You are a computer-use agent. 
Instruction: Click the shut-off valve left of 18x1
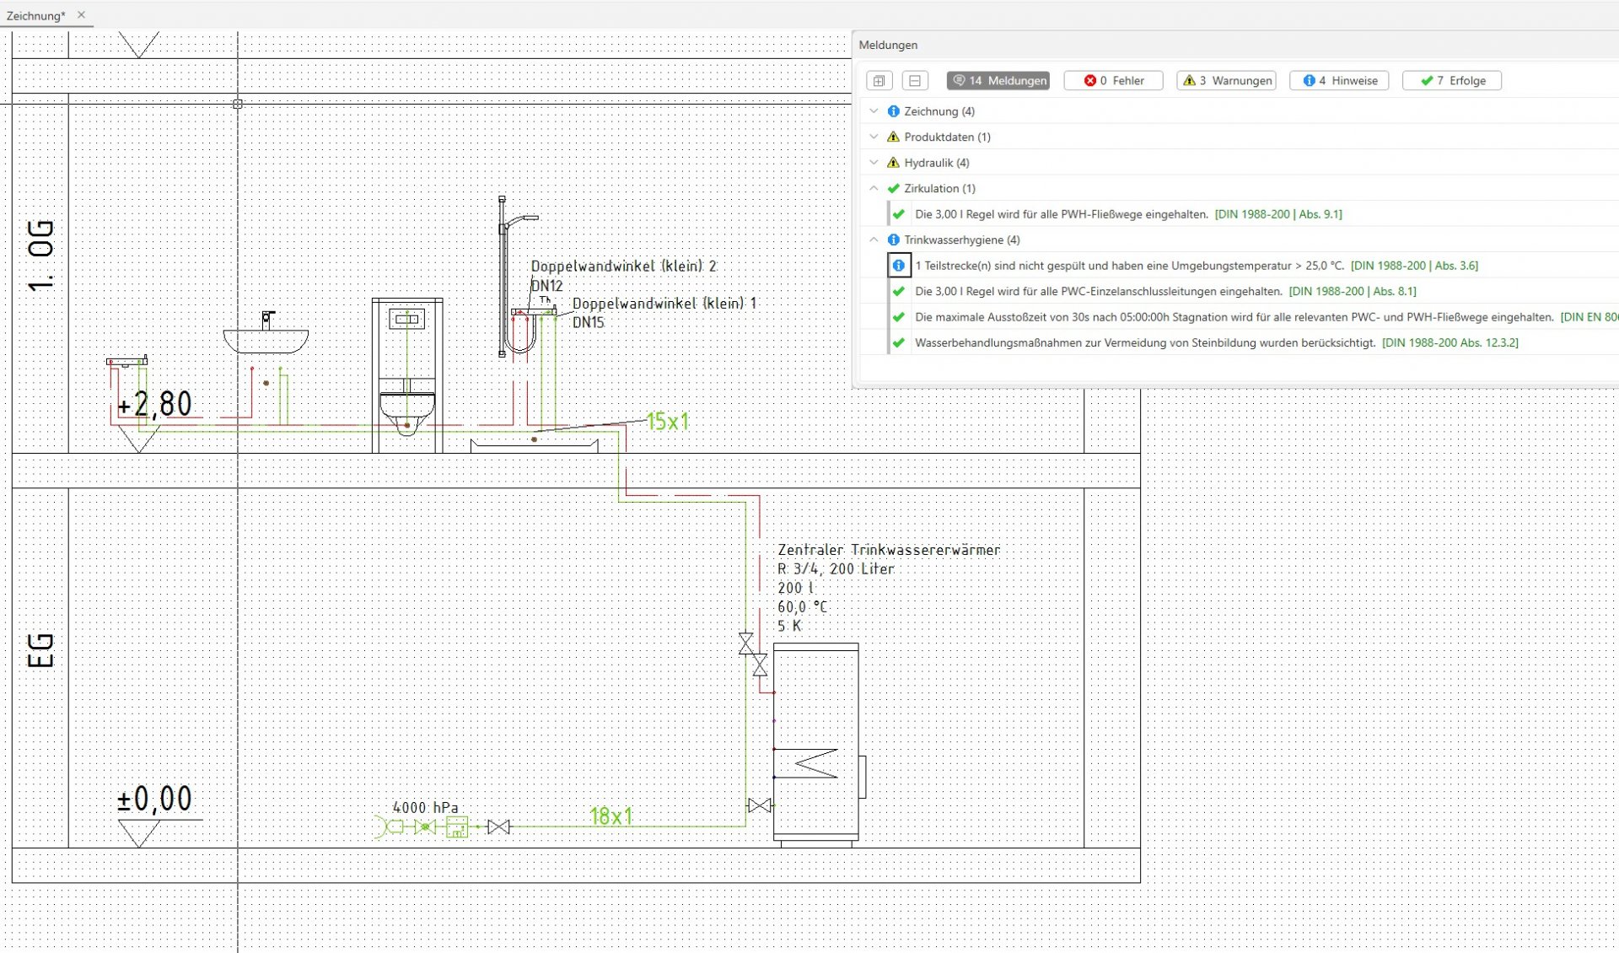pyautogui.click(x=499, y=827)
